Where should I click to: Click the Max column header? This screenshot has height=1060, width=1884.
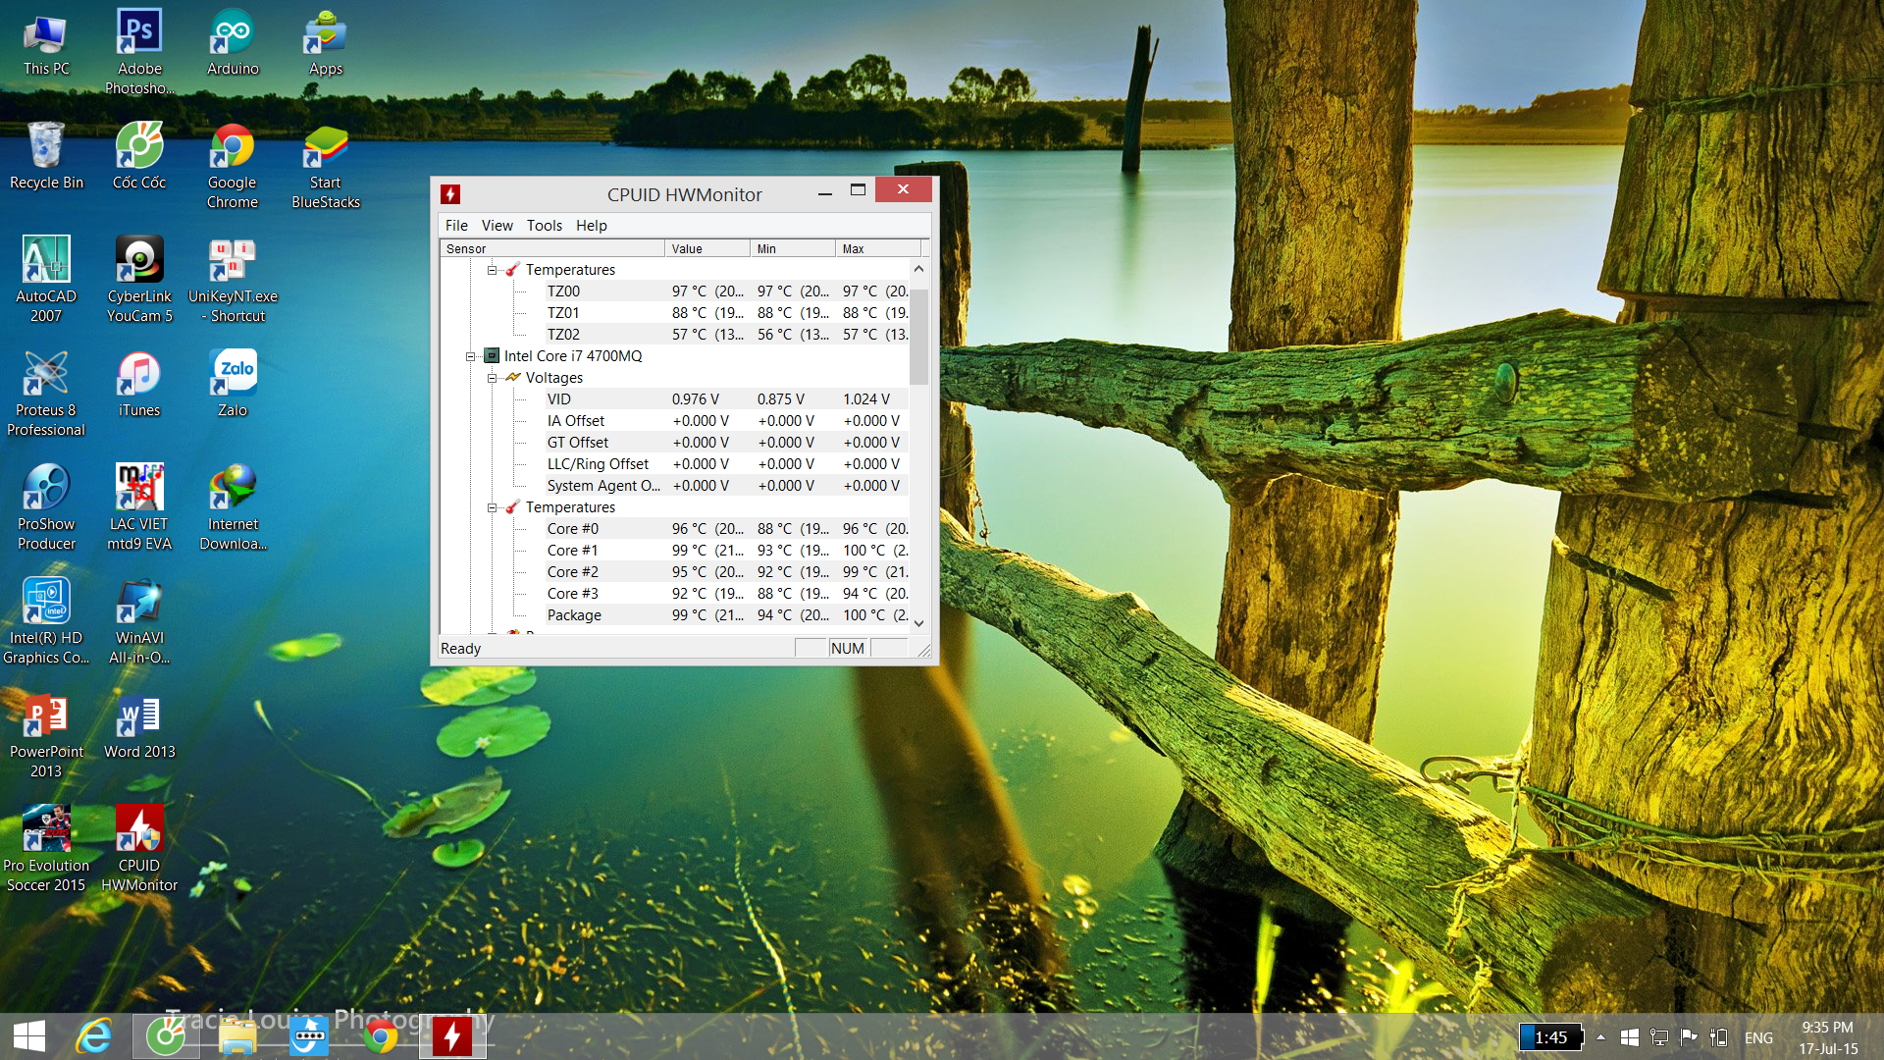pos(878,248)
